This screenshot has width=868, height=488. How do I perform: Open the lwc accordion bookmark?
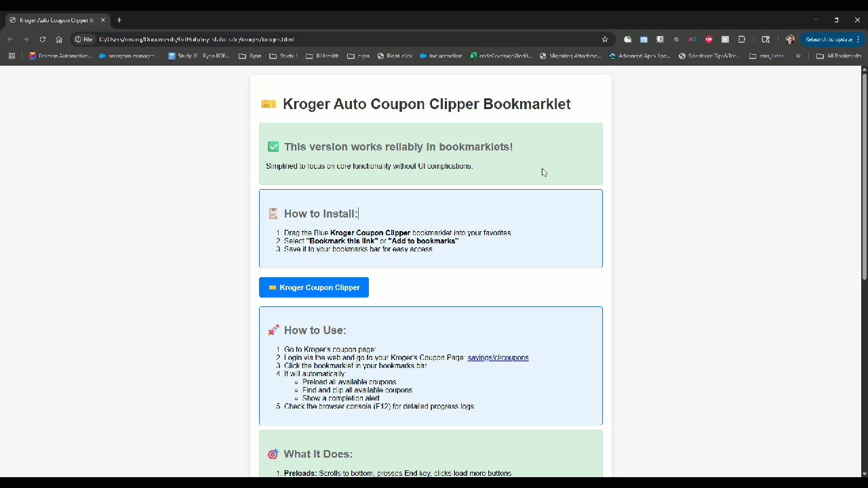coord(441,56)
